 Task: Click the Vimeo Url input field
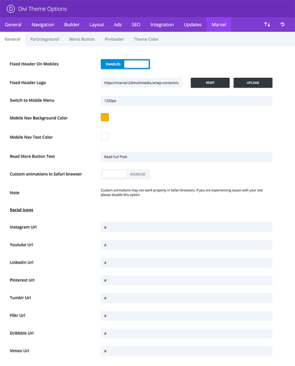[186, 351]
